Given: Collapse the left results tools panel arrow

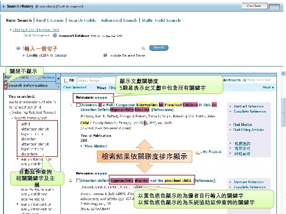Looking at the screenshot, I should coord(58,78).
